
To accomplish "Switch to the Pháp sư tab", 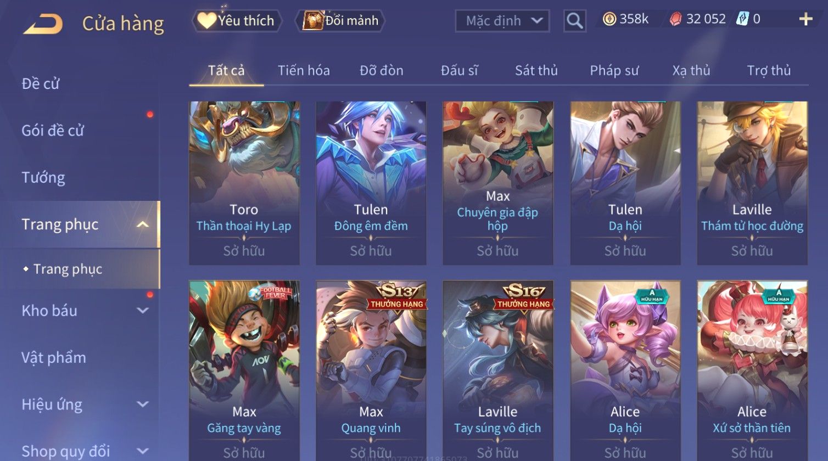I will click(614, 70).
